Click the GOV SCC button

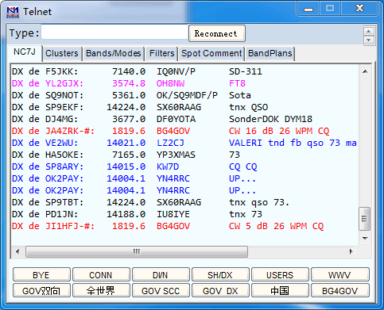click(161, 291)
